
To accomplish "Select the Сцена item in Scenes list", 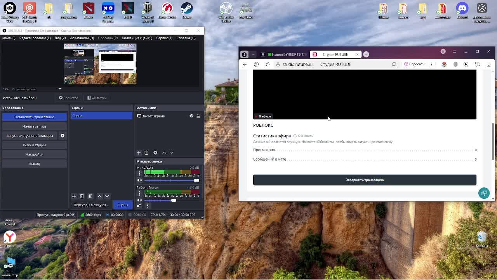I will pos(101,116).
